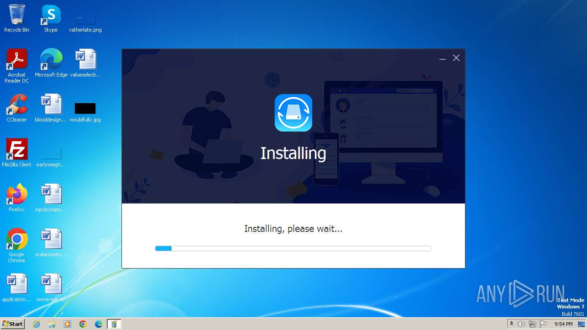Viewport: 587px width, 330px height.
Task: Select the oralanswers... Word document
Action: [x=51, y=243]
